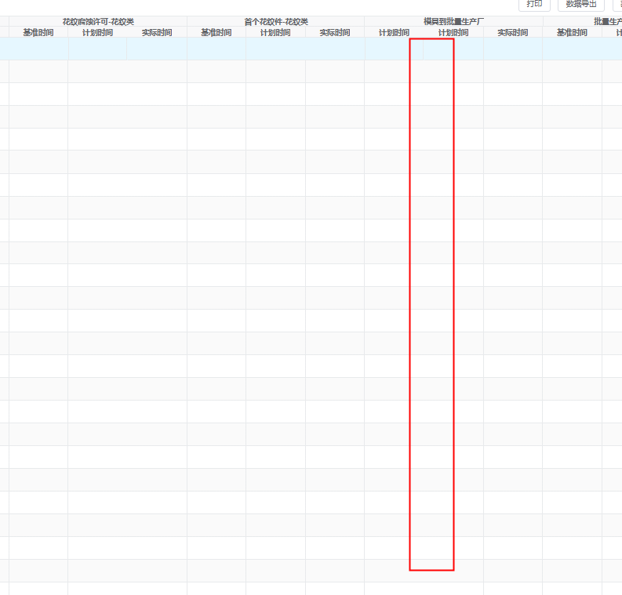Click 基准时间 header under 首个花纹件-花纹类
Image resolution: width=622 pixels, height=595 pixels.
(x=216, y=32)
